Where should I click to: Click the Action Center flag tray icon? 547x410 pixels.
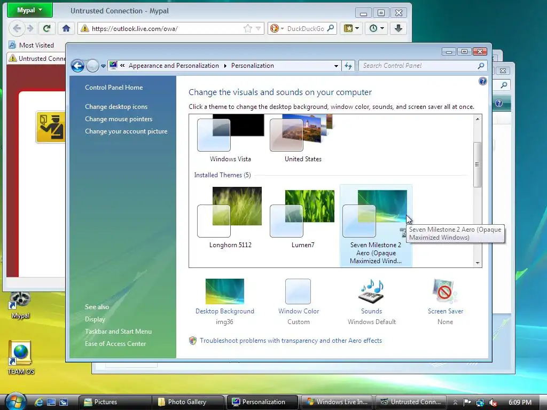point(467,403)
